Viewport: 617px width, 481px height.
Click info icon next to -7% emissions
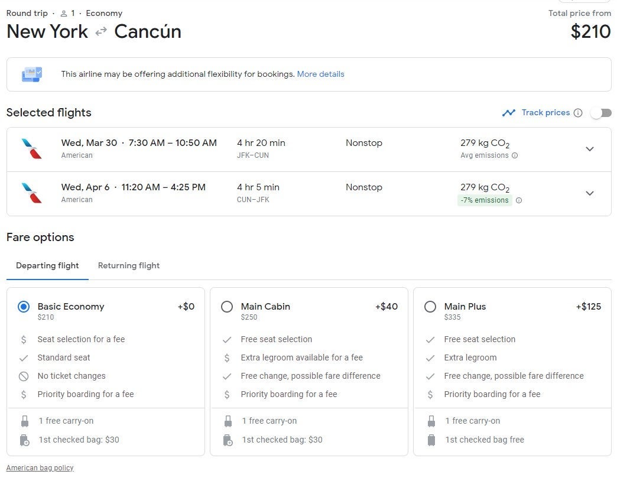coord(519,200)
